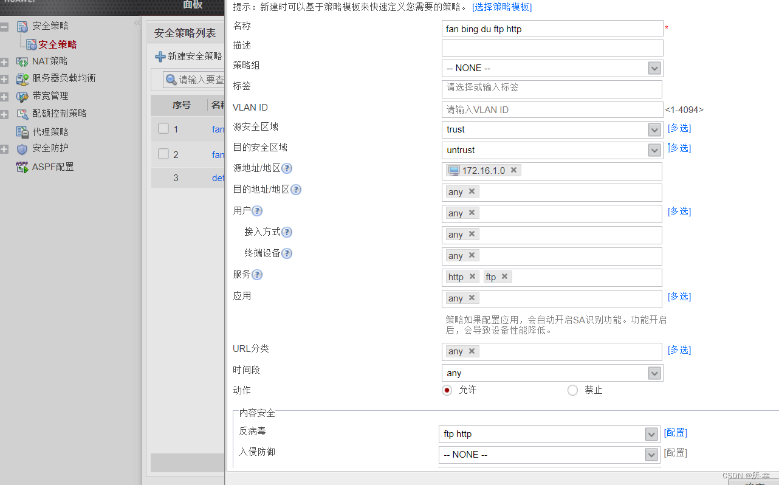Viewport: 779px width, 485px height.
Task: Click the policy list search input
Action: (194, 80)
